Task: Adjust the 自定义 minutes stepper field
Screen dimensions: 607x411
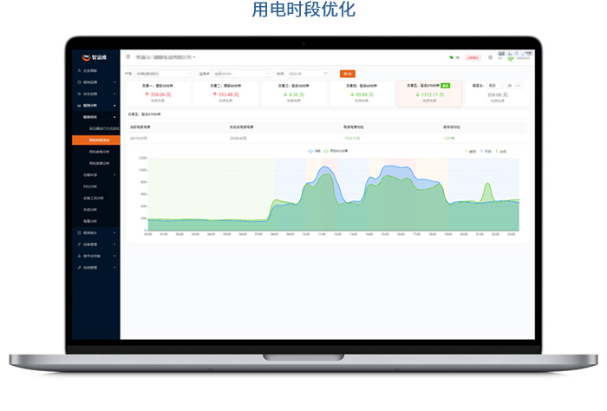Action: 514,86
